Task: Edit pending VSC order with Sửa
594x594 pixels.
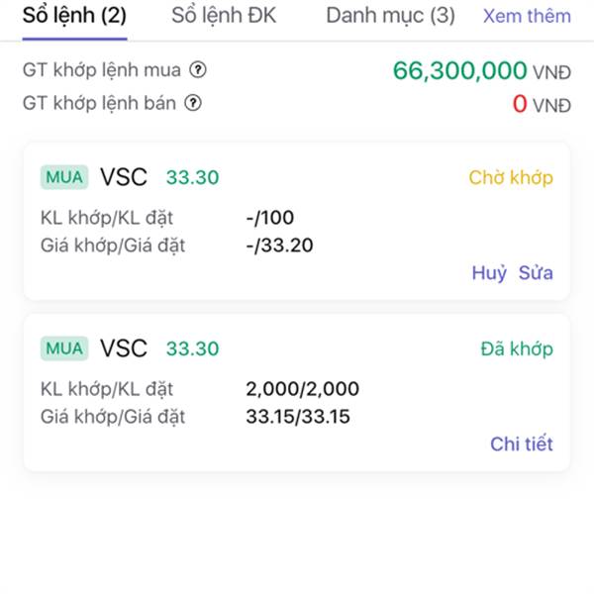Action: [536, 273]
